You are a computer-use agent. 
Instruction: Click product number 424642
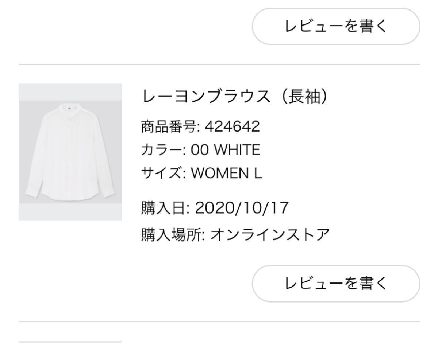pos(232,127)
